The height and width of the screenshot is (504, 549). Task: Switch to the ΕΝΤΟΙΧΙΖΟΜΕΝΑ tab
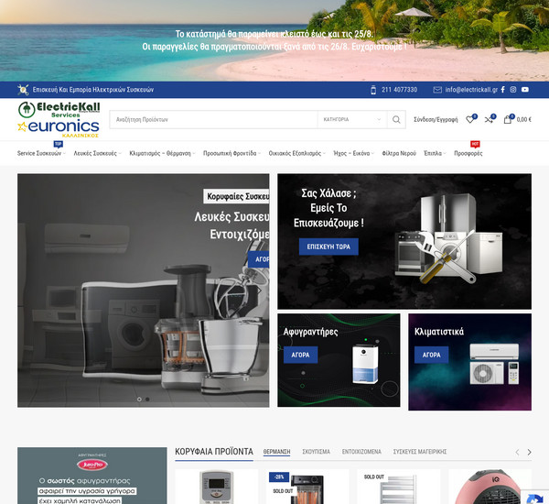(361, 452)
